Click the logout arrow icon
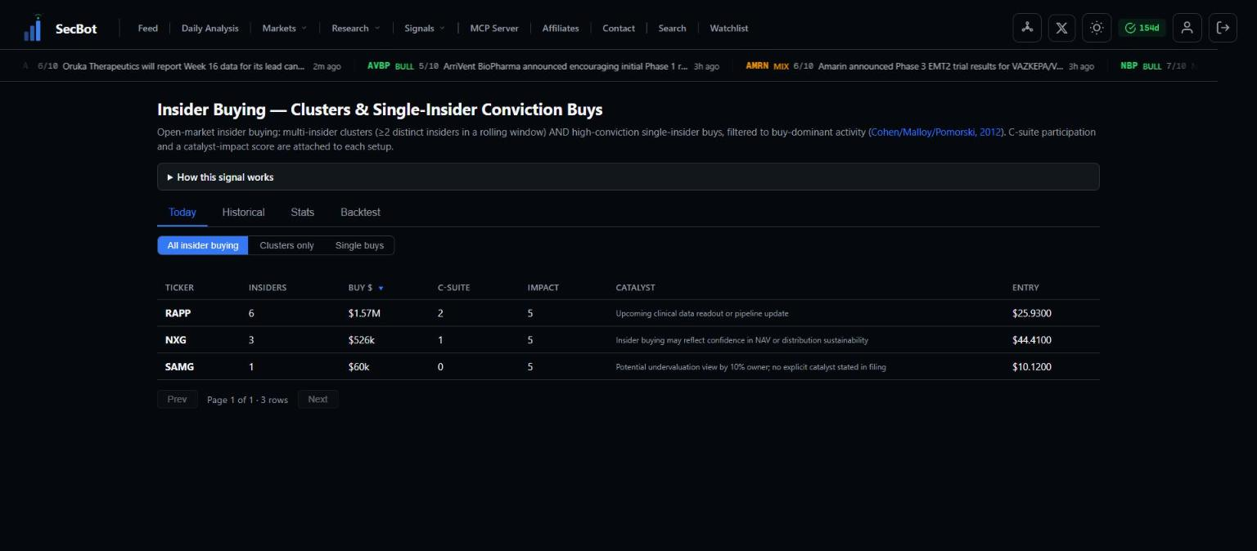The image size is (1257, 551). click(x=1223, y=28)
